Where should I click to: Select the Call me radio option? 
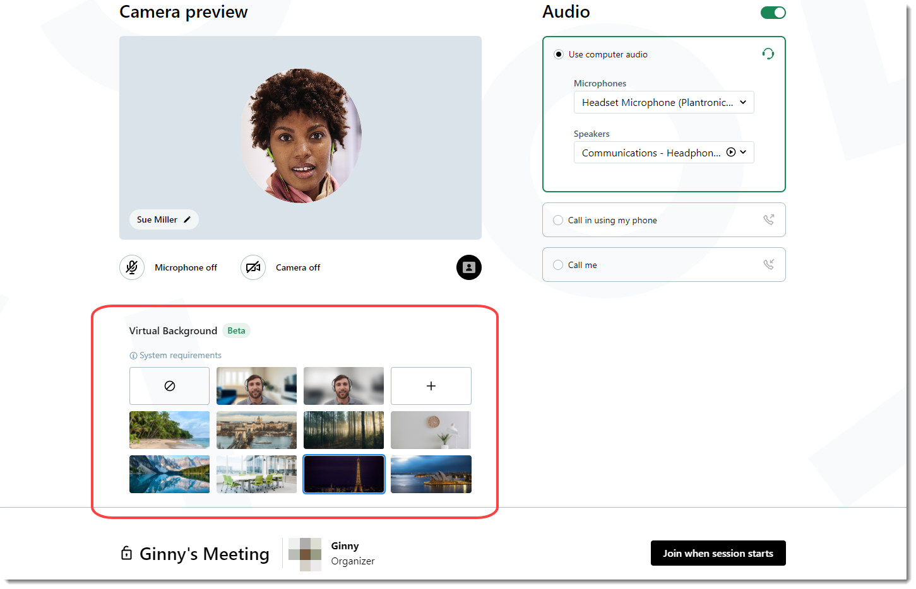[558, 265]
